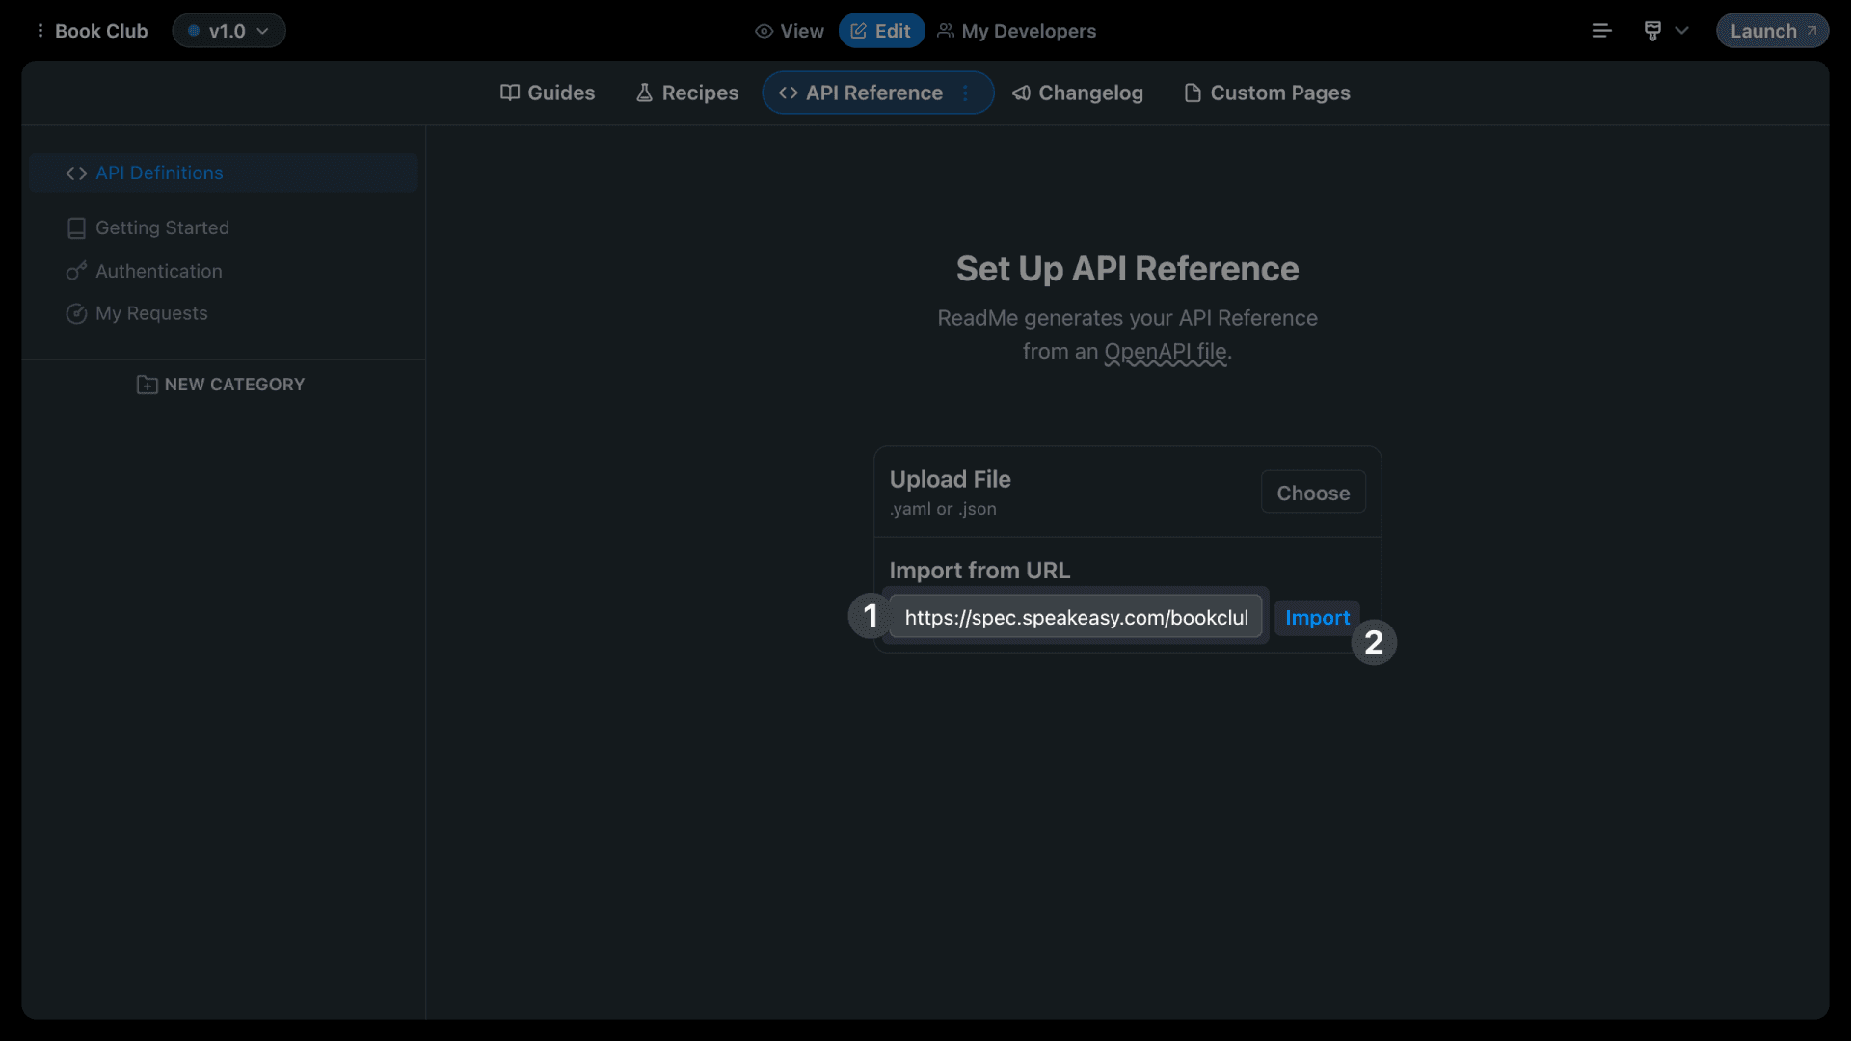The image size is (1851, 1041).
Task: Click the Book Club project name
Action: point(101,31)
